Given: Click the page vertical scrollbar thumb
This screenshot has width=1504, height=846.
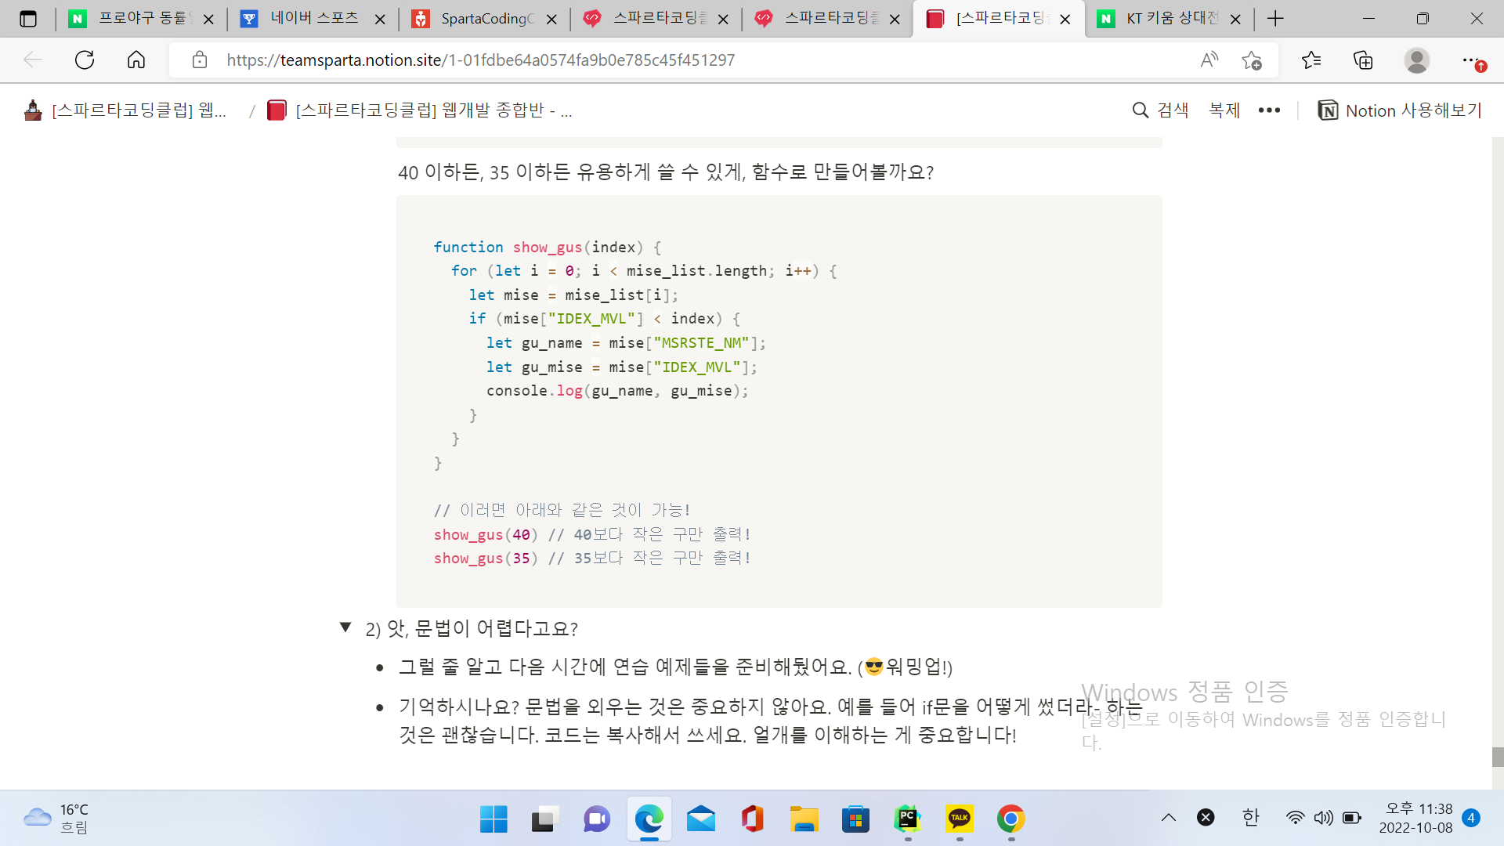Looking at the screenshot, I should (x=1498, y=757).
